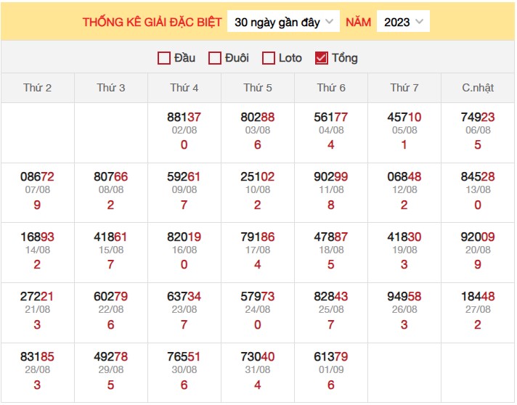517x405 pixels.
Task: Enable the Đuôi checkbox
Action: 215,59
